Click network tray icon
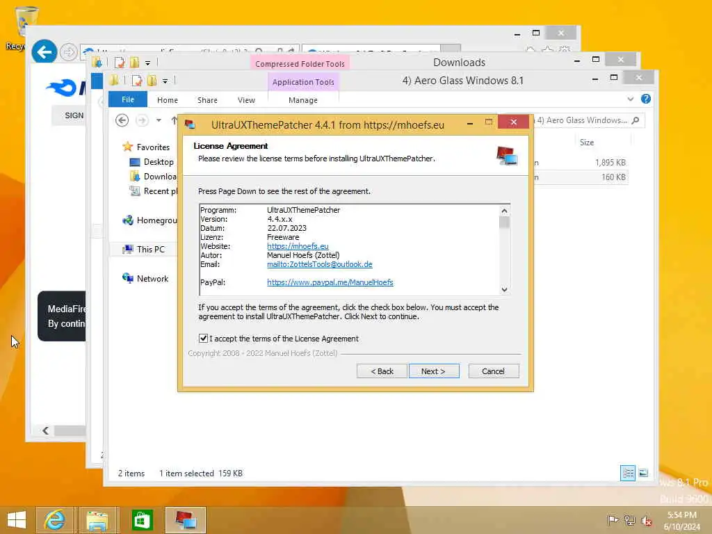Image resolution: width=712 pixels, height=534 pixels. pyautogui.click(x=629, y=520)
